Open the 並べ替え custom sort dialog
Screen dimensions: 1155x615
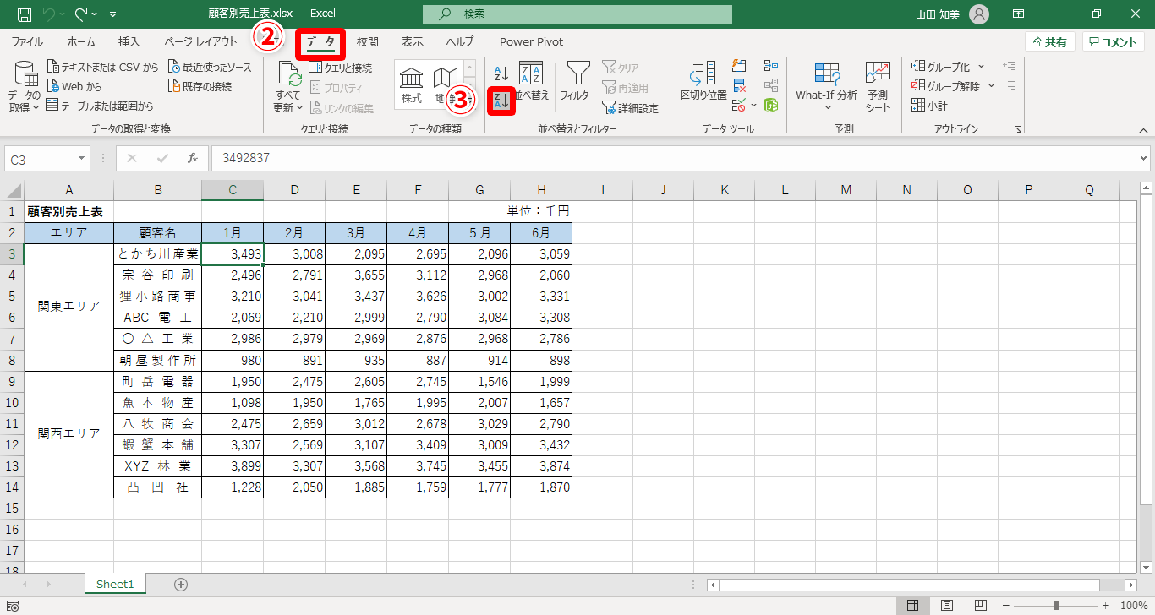(x=532, y=81)
